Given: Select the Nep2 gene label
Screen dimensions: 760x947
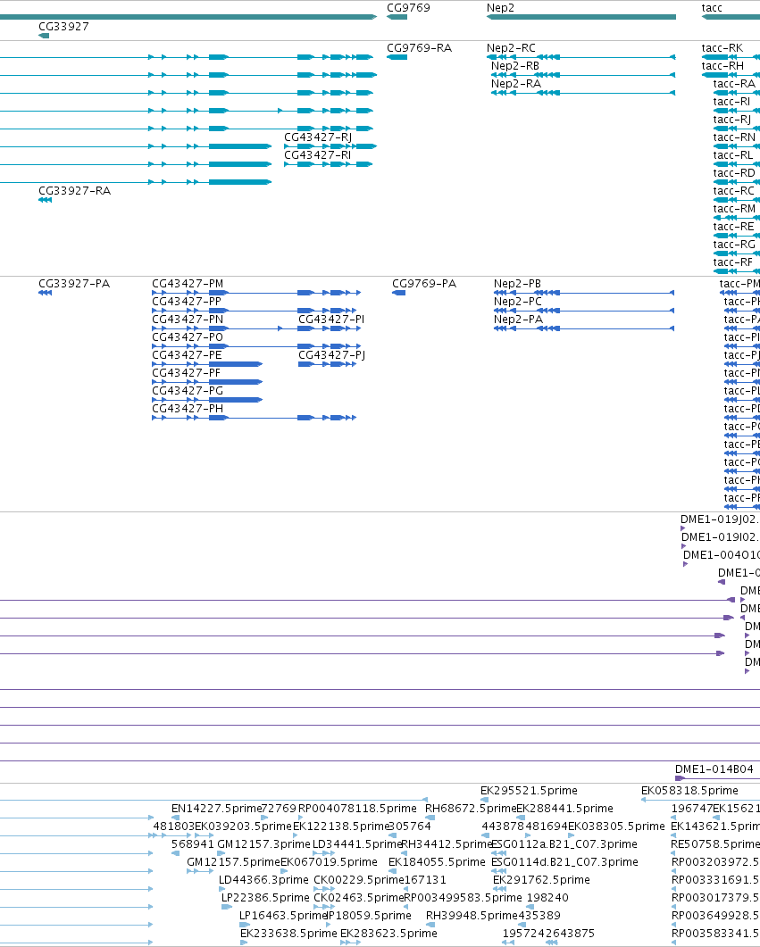Looking at the screenshot, I should (500, 8).
